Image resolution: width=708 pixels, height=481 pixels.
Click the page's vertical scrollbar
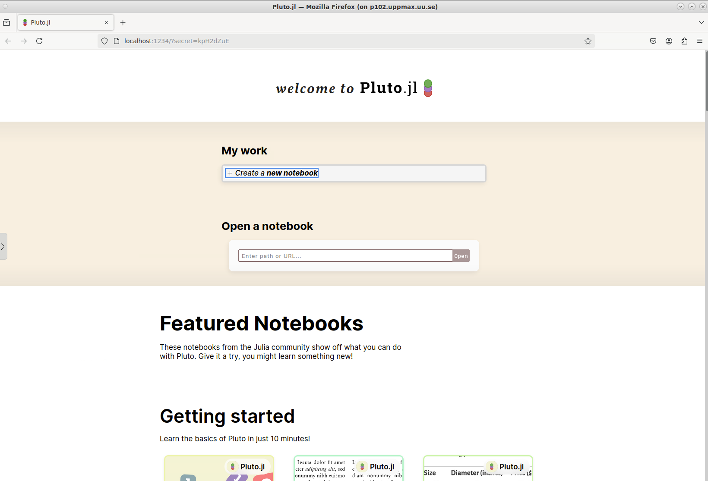(x=706, y=82)
